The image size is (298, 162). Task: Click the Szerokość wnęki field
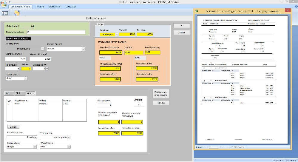tap(16, 59)
